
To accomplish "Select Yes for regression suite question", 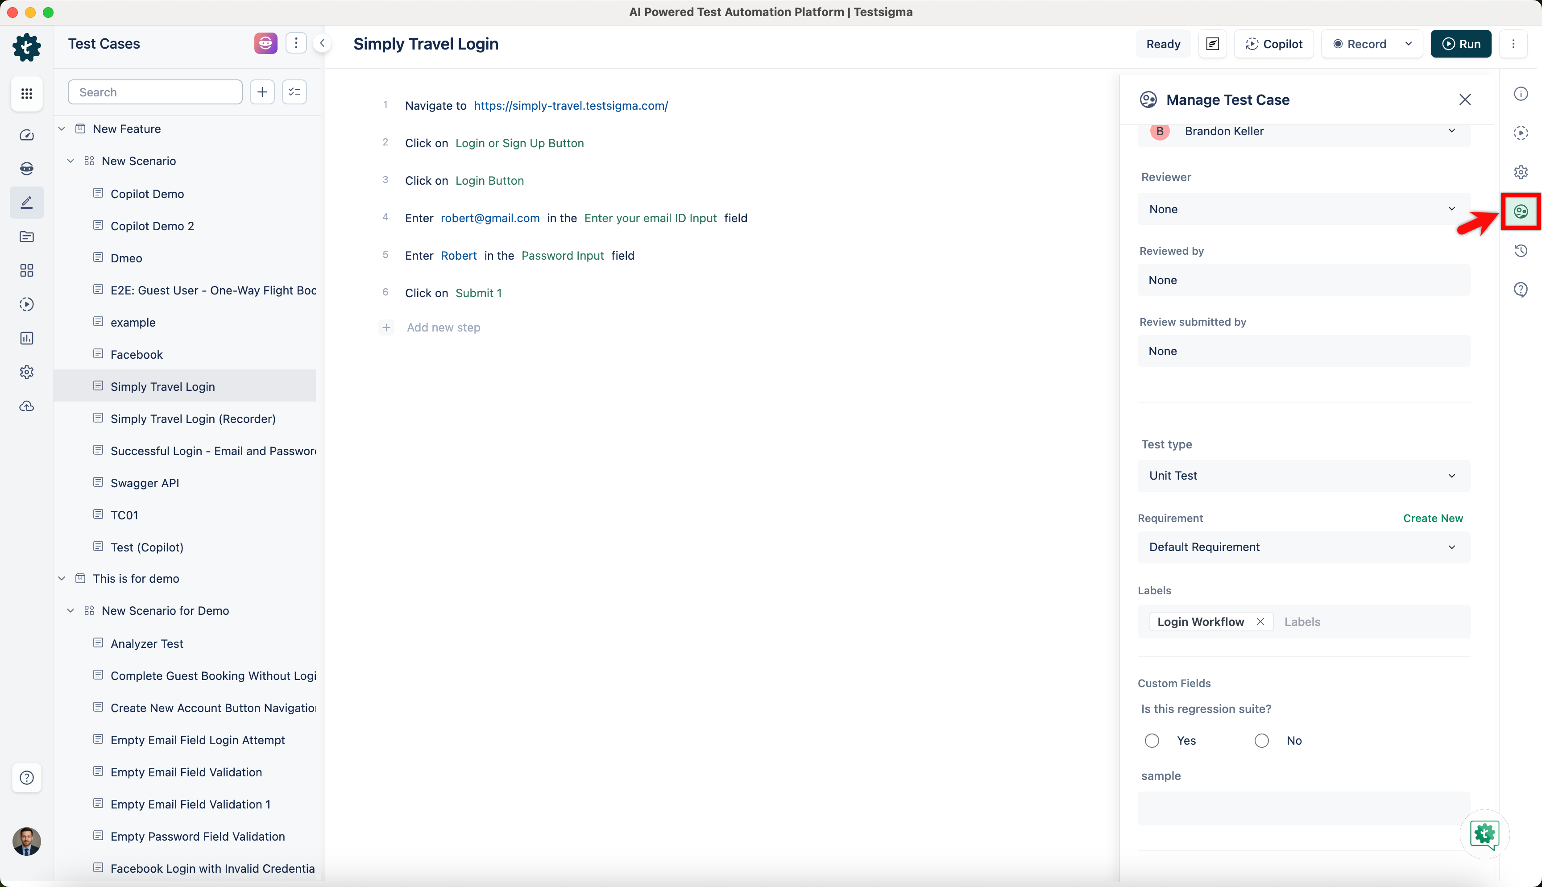I will (x=1152, y=740).
